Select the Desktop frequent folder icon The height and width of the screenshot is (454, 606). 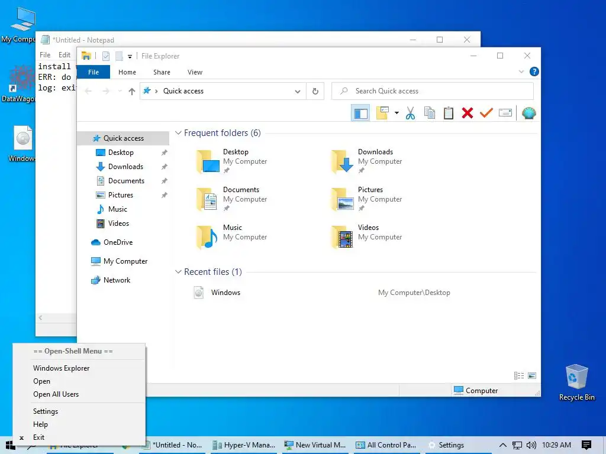pyautogui.click(x=208, y=161)
